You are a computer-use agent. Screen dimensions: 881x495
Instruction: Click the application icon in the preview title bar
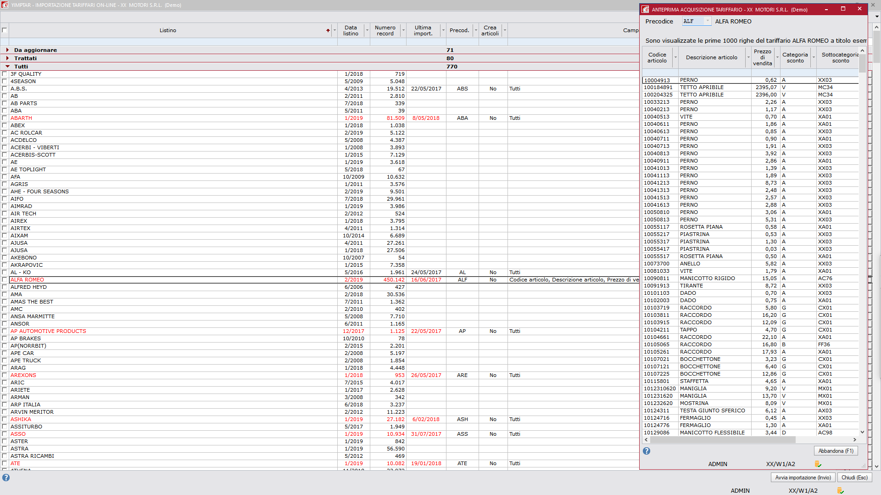645,9
